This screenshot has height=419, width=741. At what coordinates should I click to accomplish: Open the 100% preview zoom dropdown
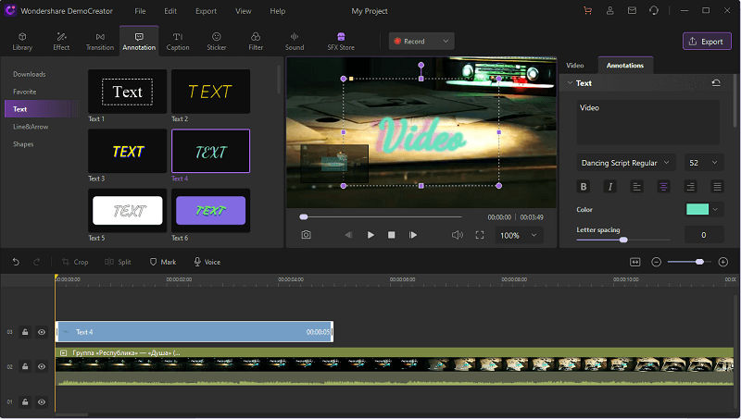point(519,235)
